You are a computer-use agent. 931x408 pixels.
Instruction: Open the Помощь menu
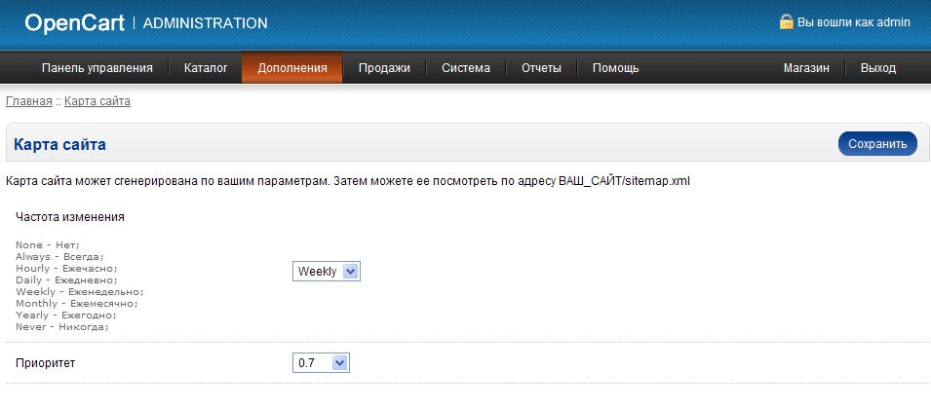click(616, 68)
